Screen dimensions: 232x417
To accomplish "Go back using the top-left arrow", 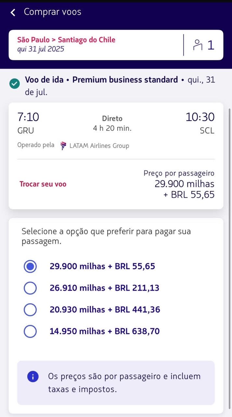I will [x=13, y=12].
